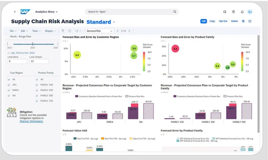Image resolution: width=268 pixels, height=160 pixels.
Task: Expand the Standard view dropdown
Action: 114,22
